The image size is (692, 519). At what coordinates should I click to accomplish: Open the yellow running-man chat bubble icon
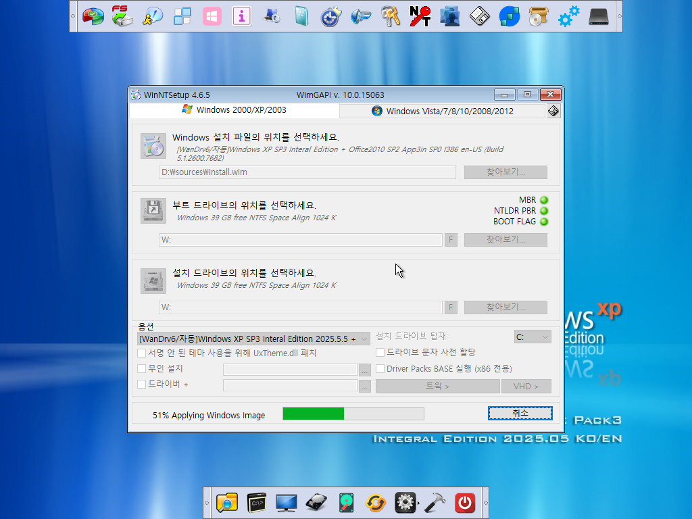152,16
